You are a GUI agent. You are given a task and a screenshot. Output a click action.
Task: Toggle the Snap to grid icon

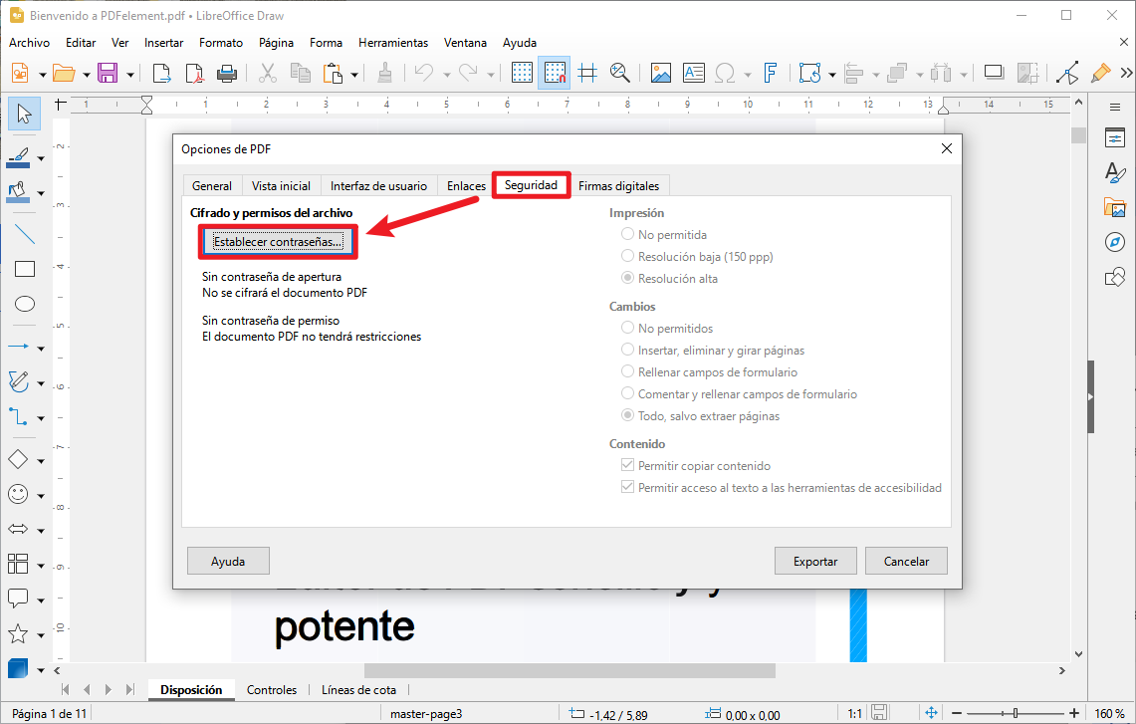click(555, 73)
